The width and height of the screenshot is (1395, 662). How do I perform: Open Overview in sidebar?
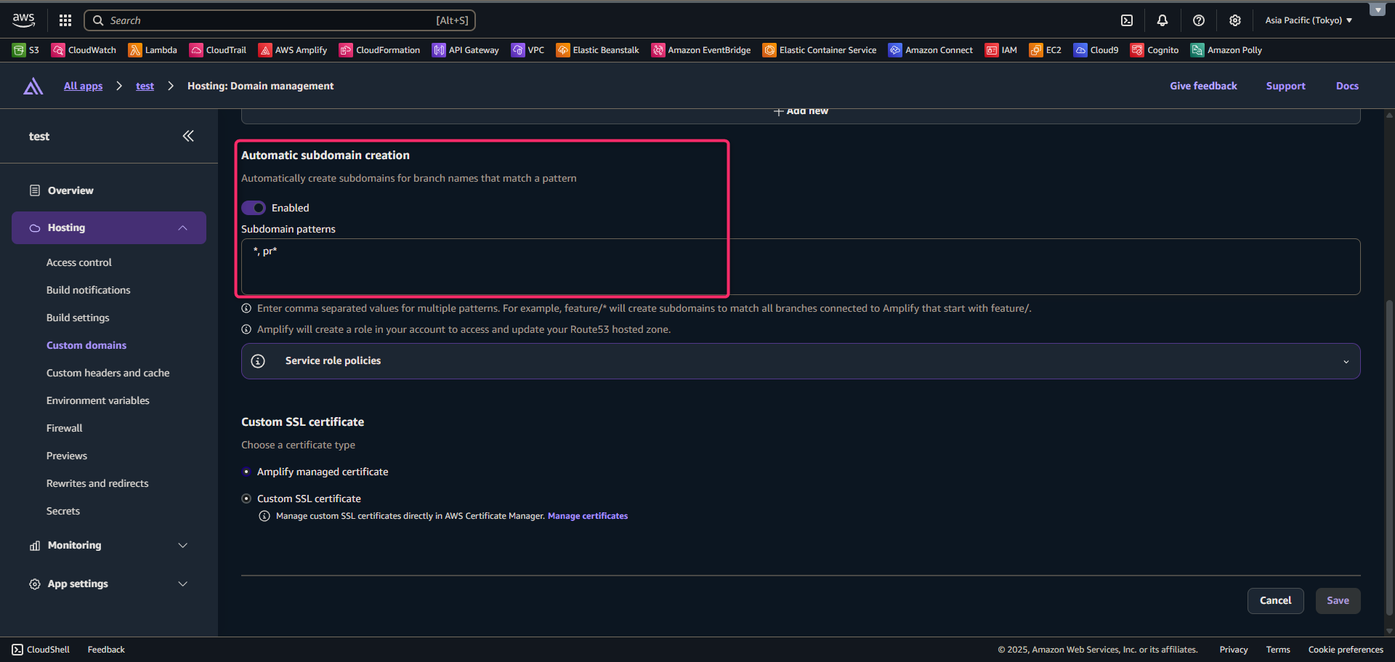click(70, 190)
